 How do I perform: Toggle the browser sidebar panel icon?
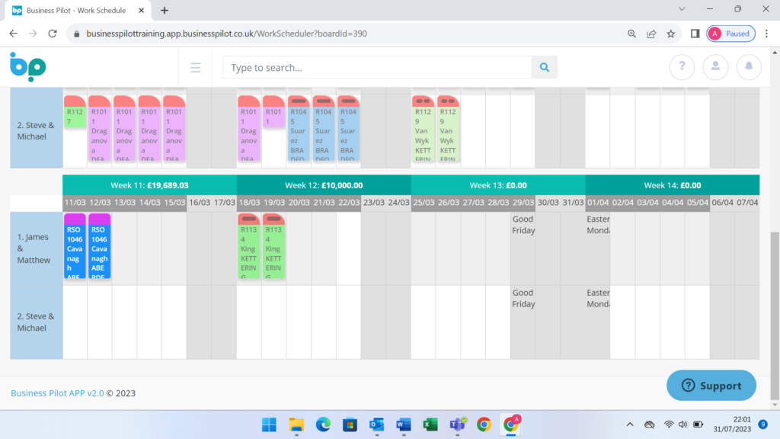click(x=694, y=34)
